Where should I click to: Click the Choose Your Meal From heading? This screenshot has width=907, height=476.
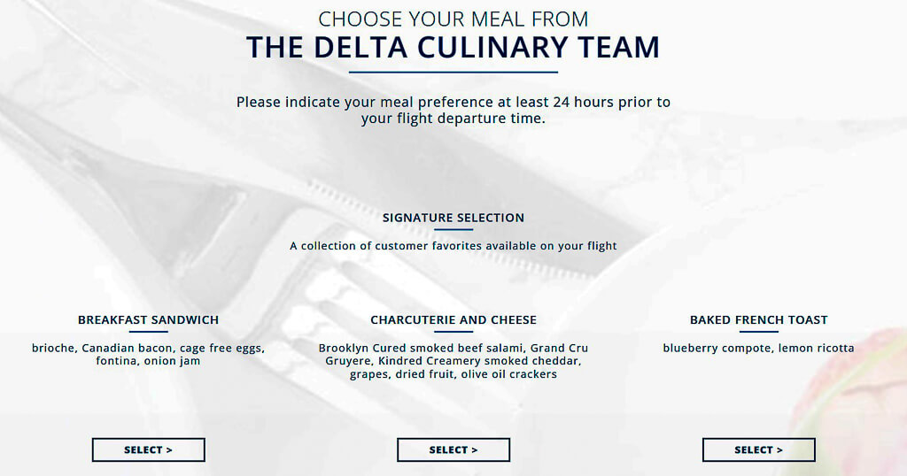pyautogui.click(x=453, y=19)
